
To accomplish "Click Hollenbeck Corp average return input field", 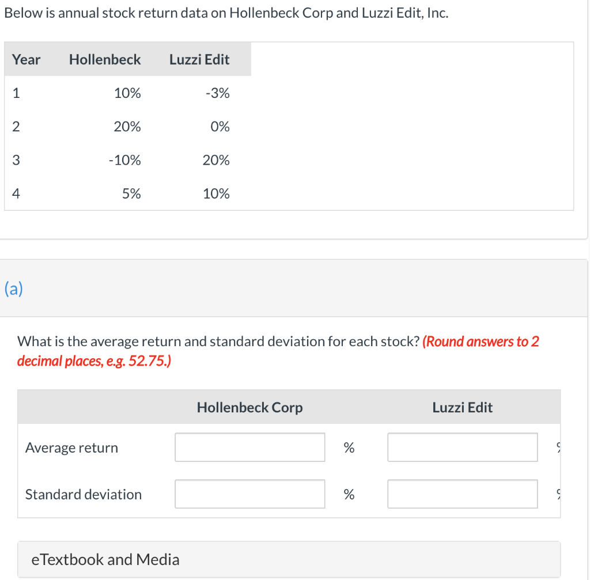I will [249, 448].
